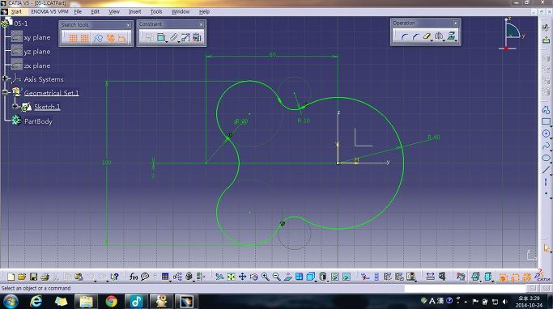The height and width of the screenshot is (309, 553).
Task: Select the Corner tool in Operation toolbar
Action: (x=404, y=36)
